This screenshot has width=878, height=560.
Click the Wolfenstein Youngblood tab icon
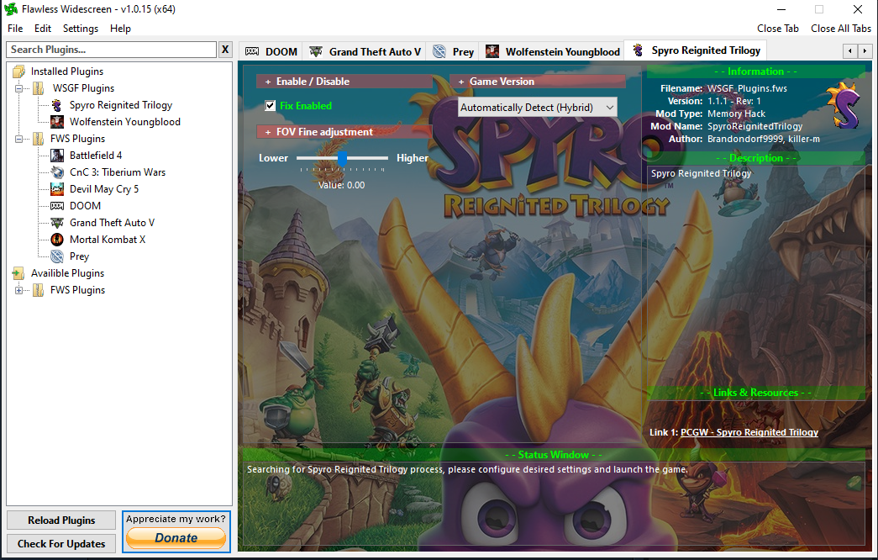point(492,51)
